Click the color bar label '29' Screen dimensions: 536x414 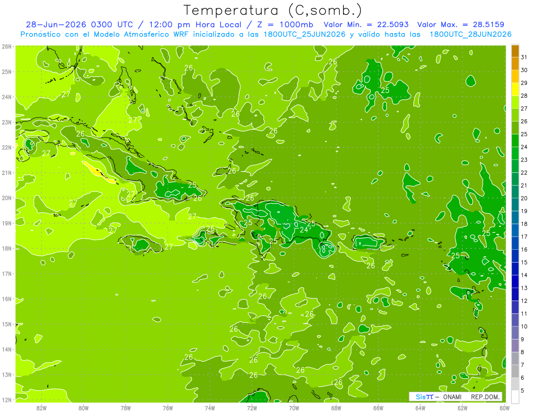click(524, 83)
